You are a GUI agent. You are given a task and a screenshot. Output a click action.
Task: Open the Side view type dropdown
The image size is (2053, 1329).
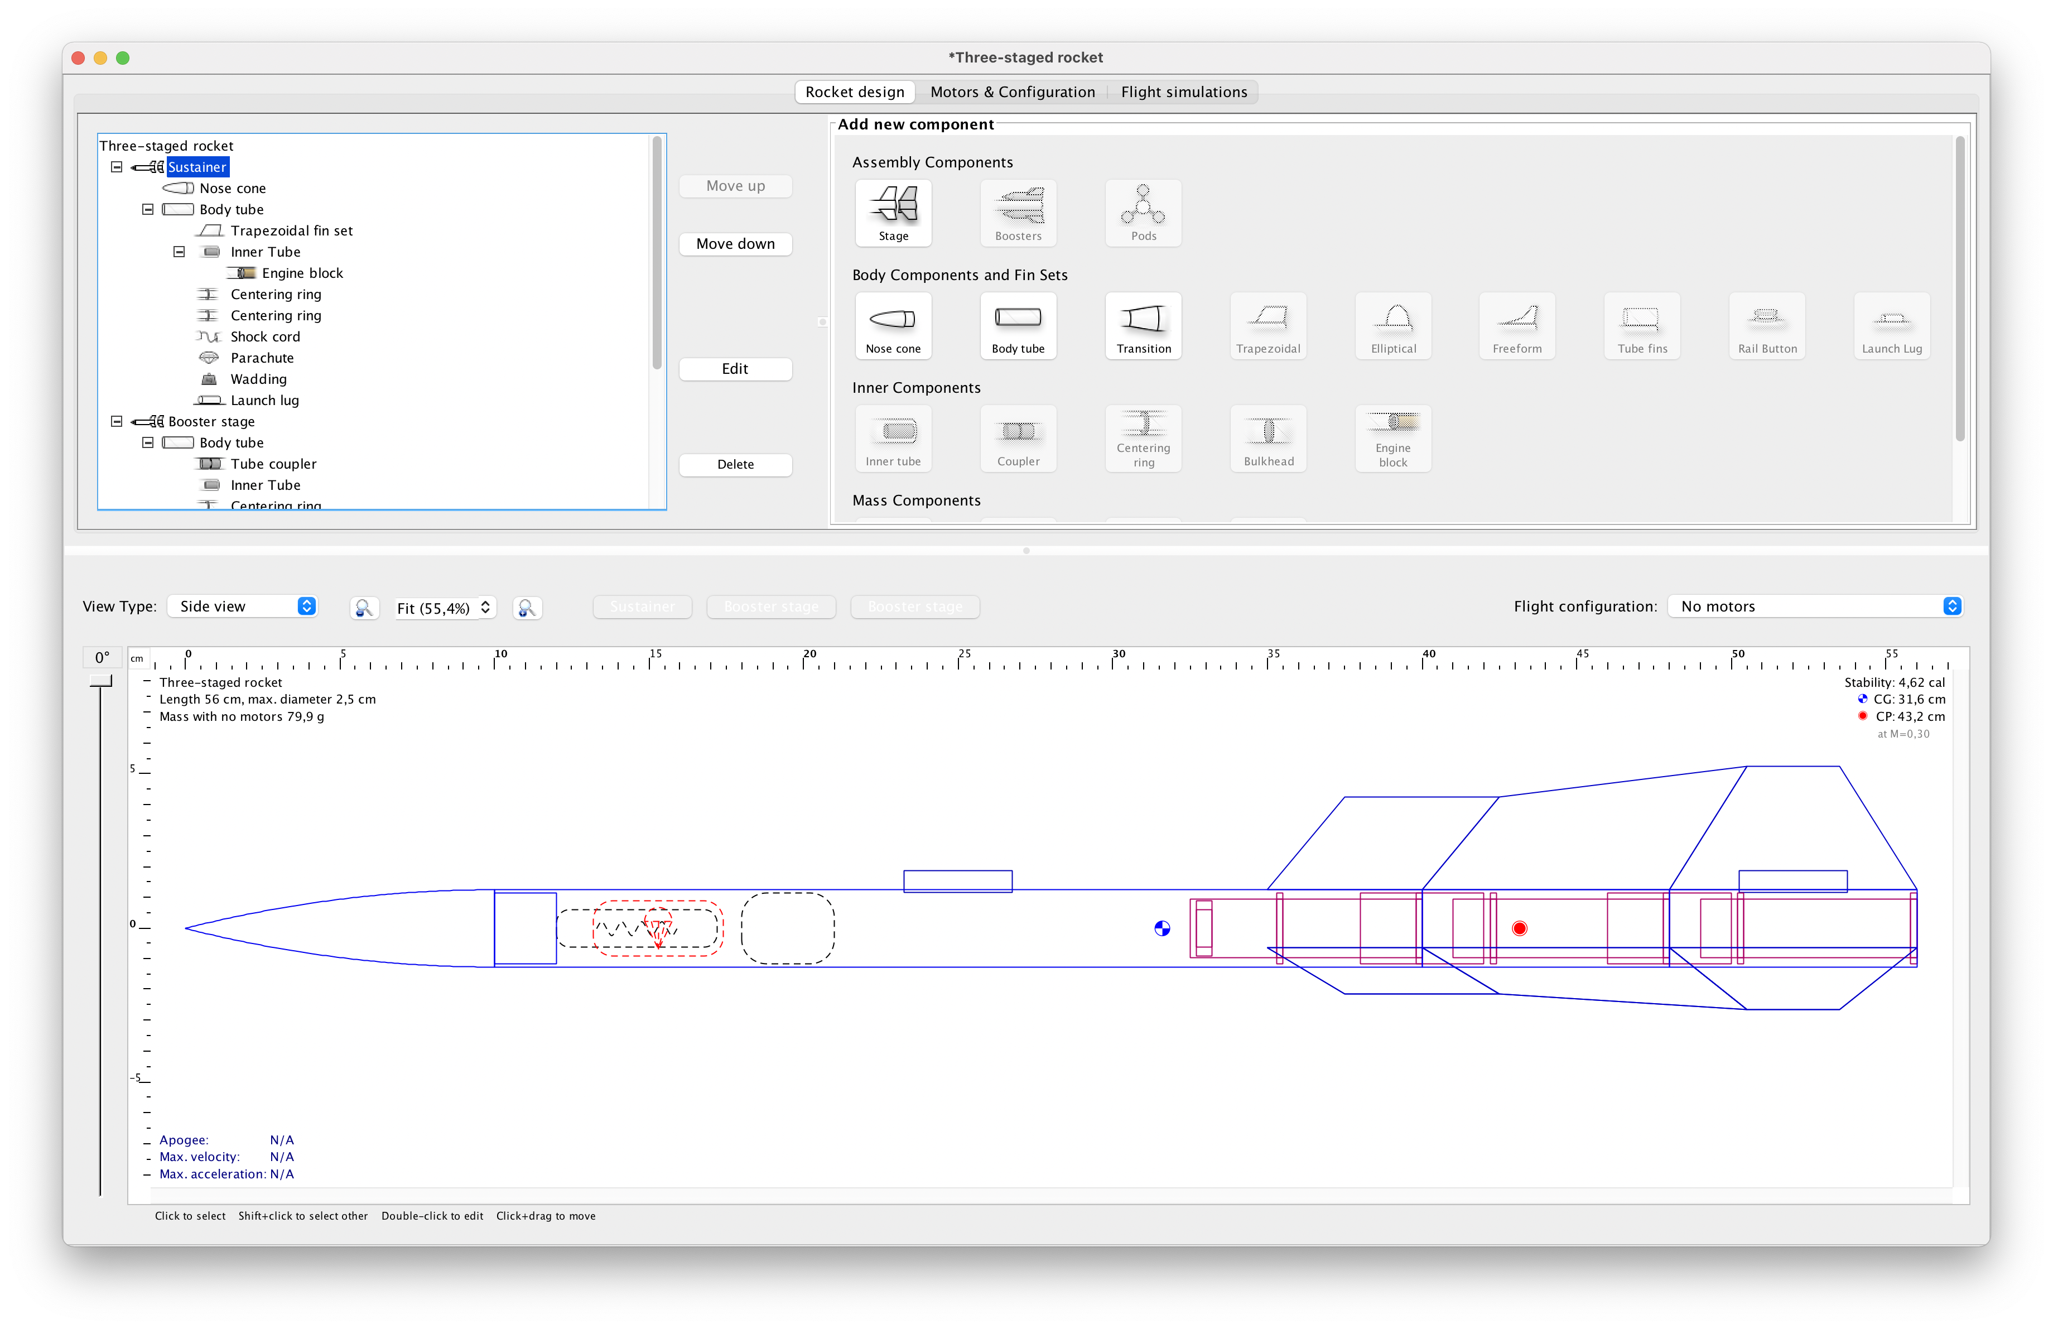click(x=242, y=605)
